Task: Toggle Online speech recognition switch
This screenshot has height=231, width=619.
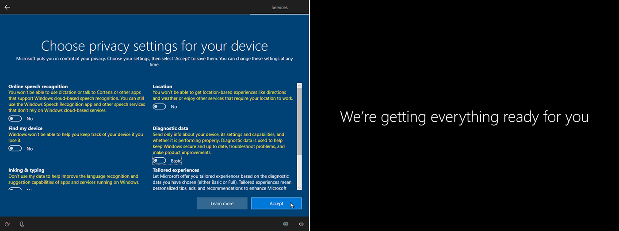Action: 15,119
